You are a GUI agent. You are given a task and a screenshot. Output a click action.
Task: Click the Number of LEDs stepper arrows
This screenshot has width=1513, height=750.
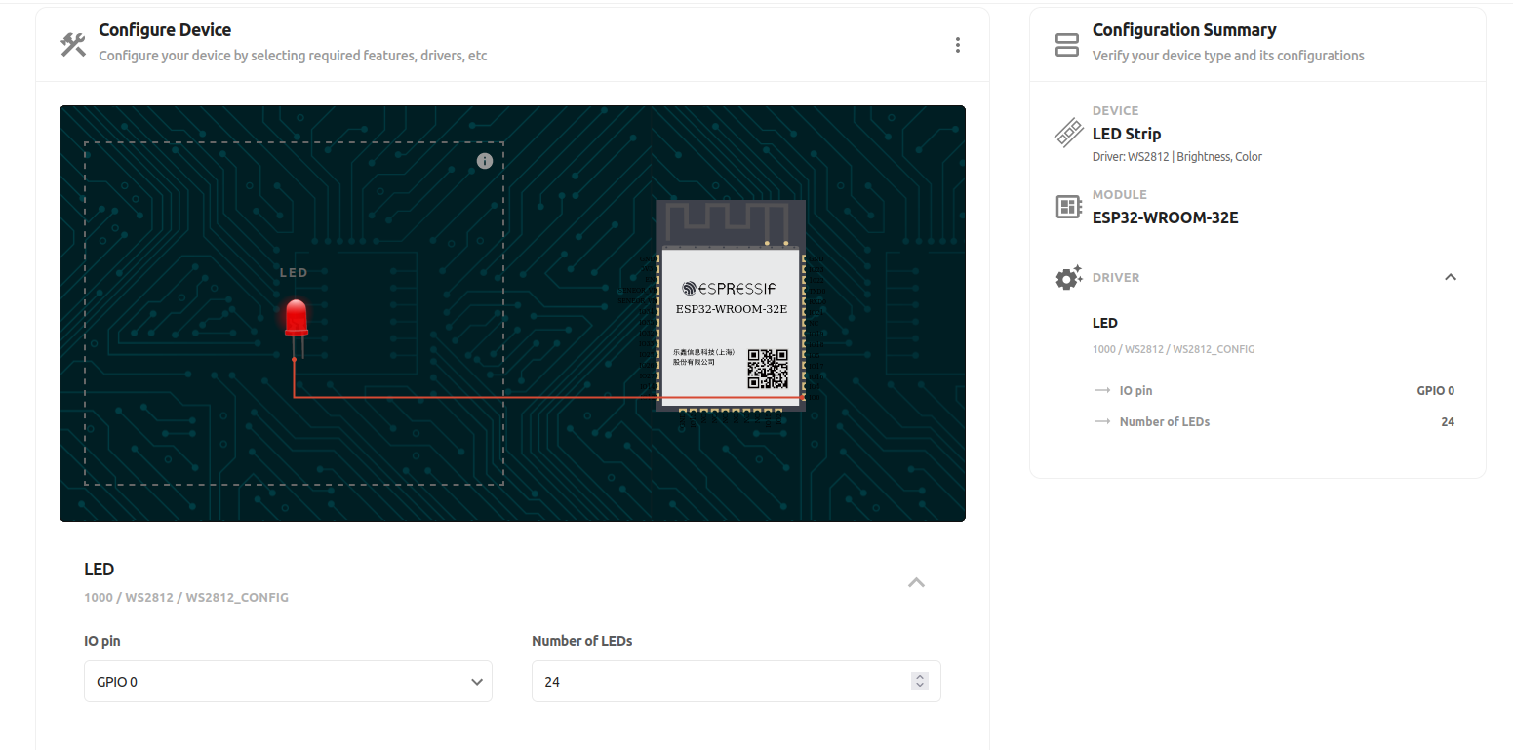(x=919, y=682)
